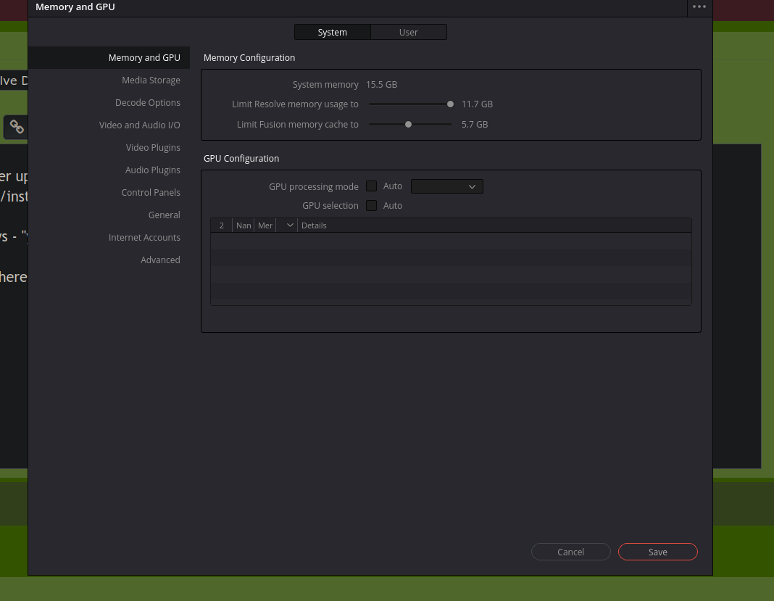Toggle GPU selection Auto checkbox
This screenshot has width=774, height=601.
pos(371,205)
